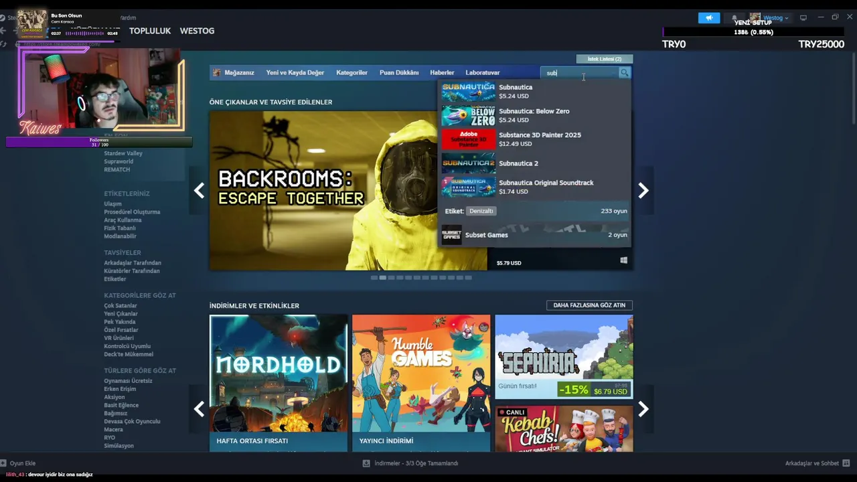Open the Mağazanız store menu
Viewport: 857px width, 482px height.
point(239,72)
